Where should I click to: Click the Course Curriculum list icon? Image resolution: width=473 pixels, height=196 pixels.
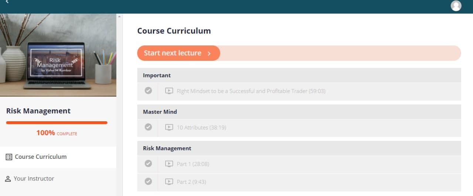9,157
